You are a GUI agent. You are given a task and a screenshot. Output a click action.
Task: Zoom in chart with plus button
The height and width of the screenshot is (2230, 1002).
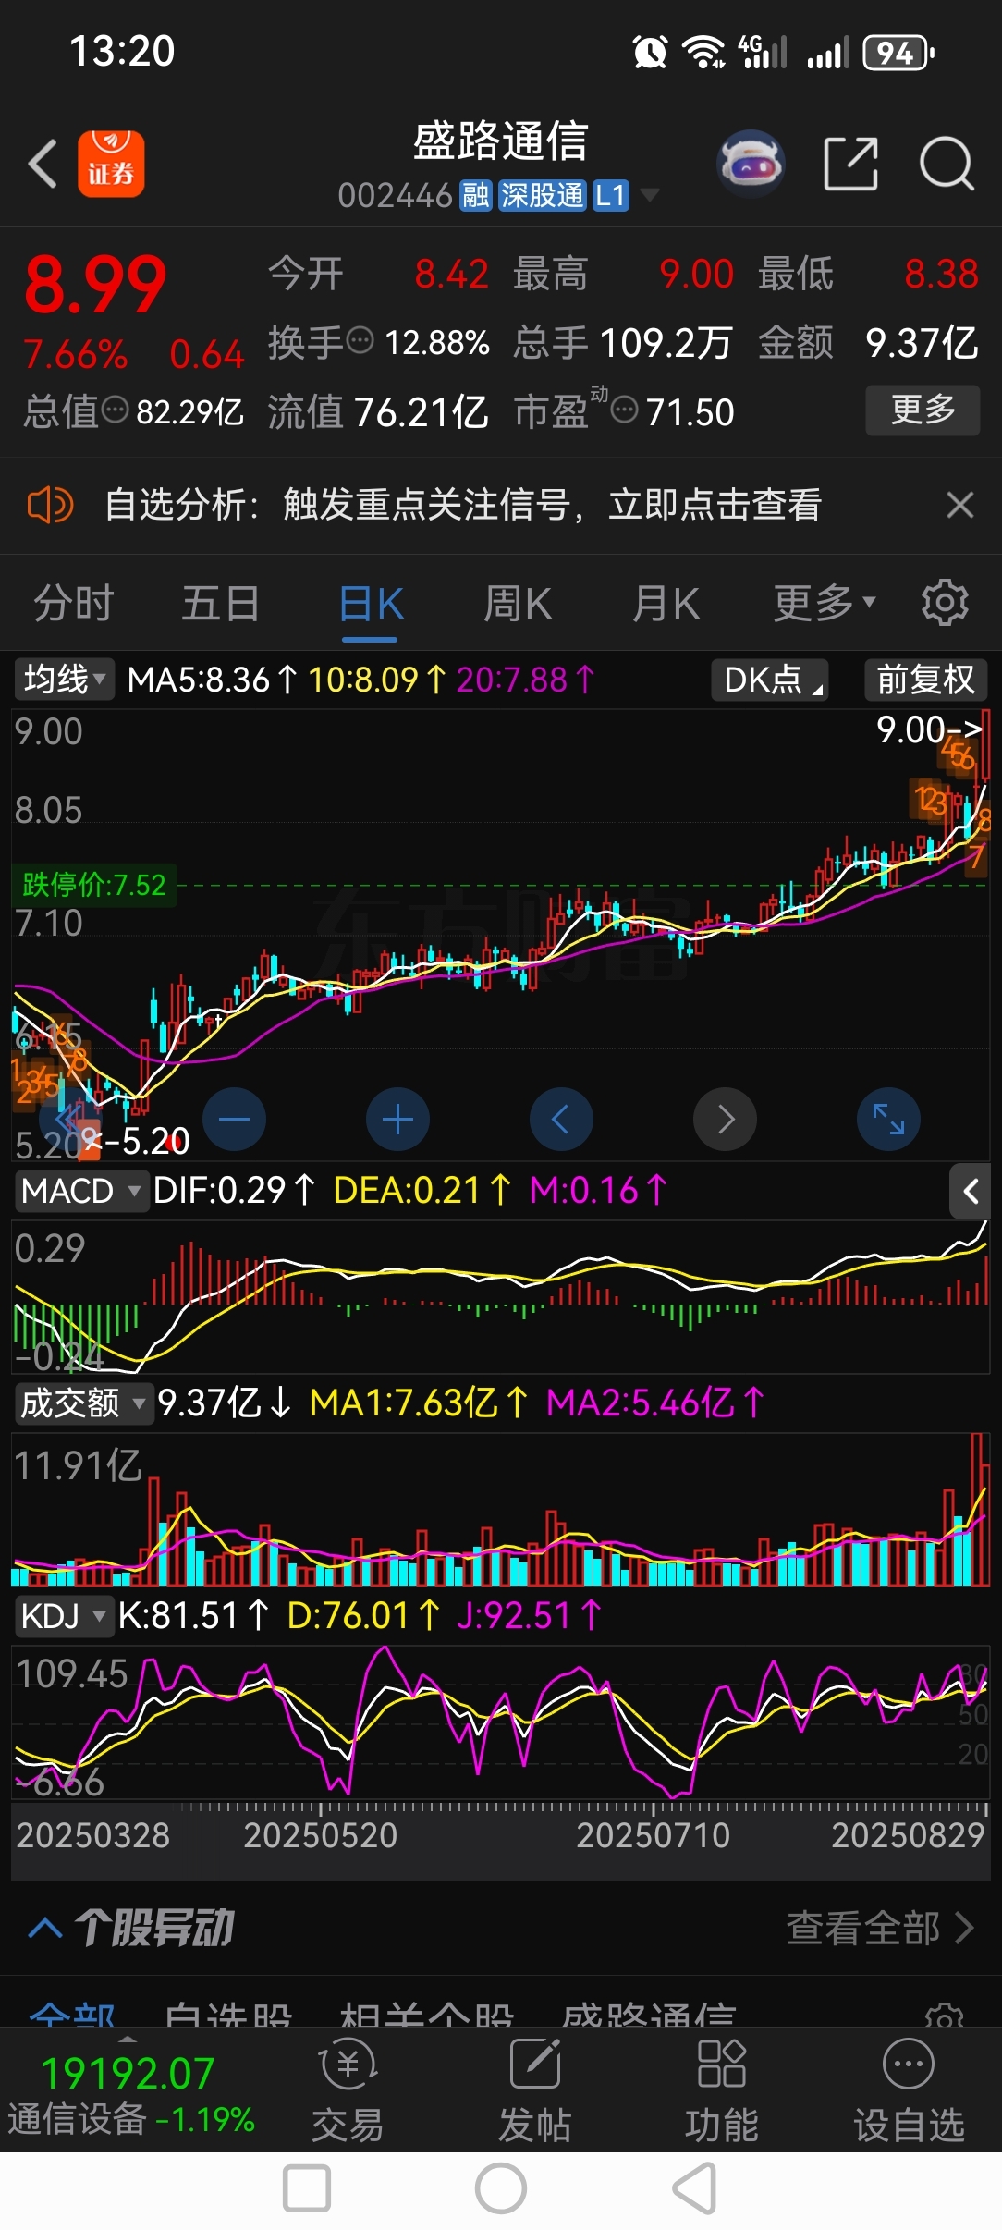398,1120
